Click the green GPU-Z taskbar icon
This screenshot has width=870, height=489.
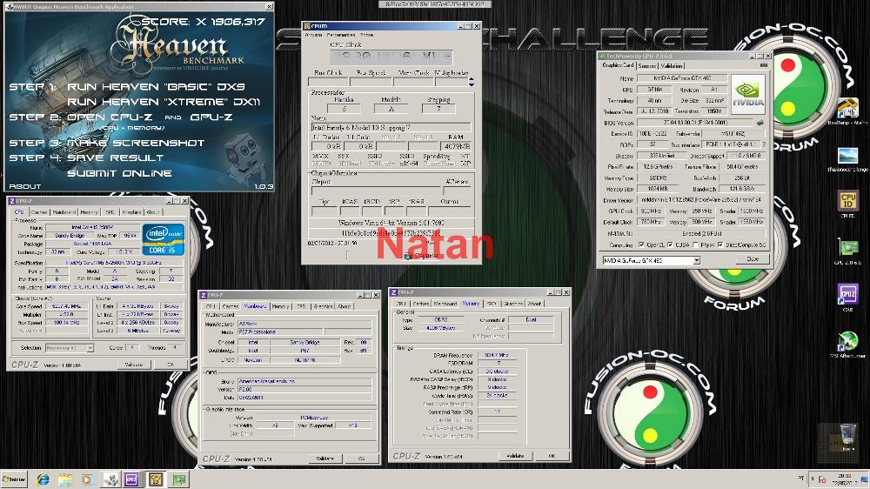[x=179, y=479]
